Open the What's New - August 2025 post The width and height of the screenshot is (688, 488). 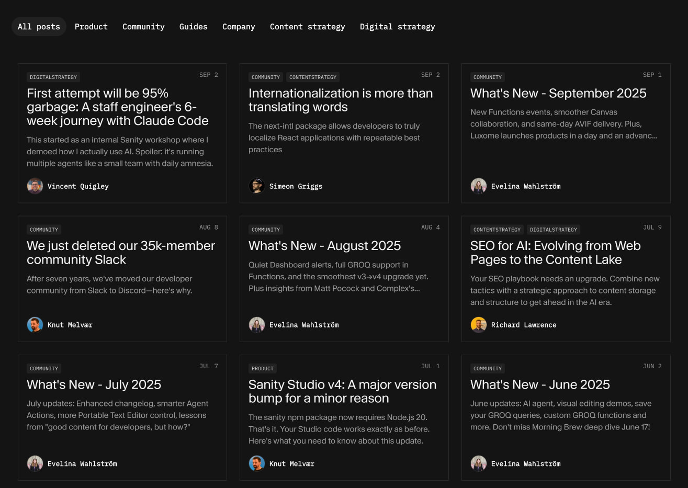pos(324,246)
